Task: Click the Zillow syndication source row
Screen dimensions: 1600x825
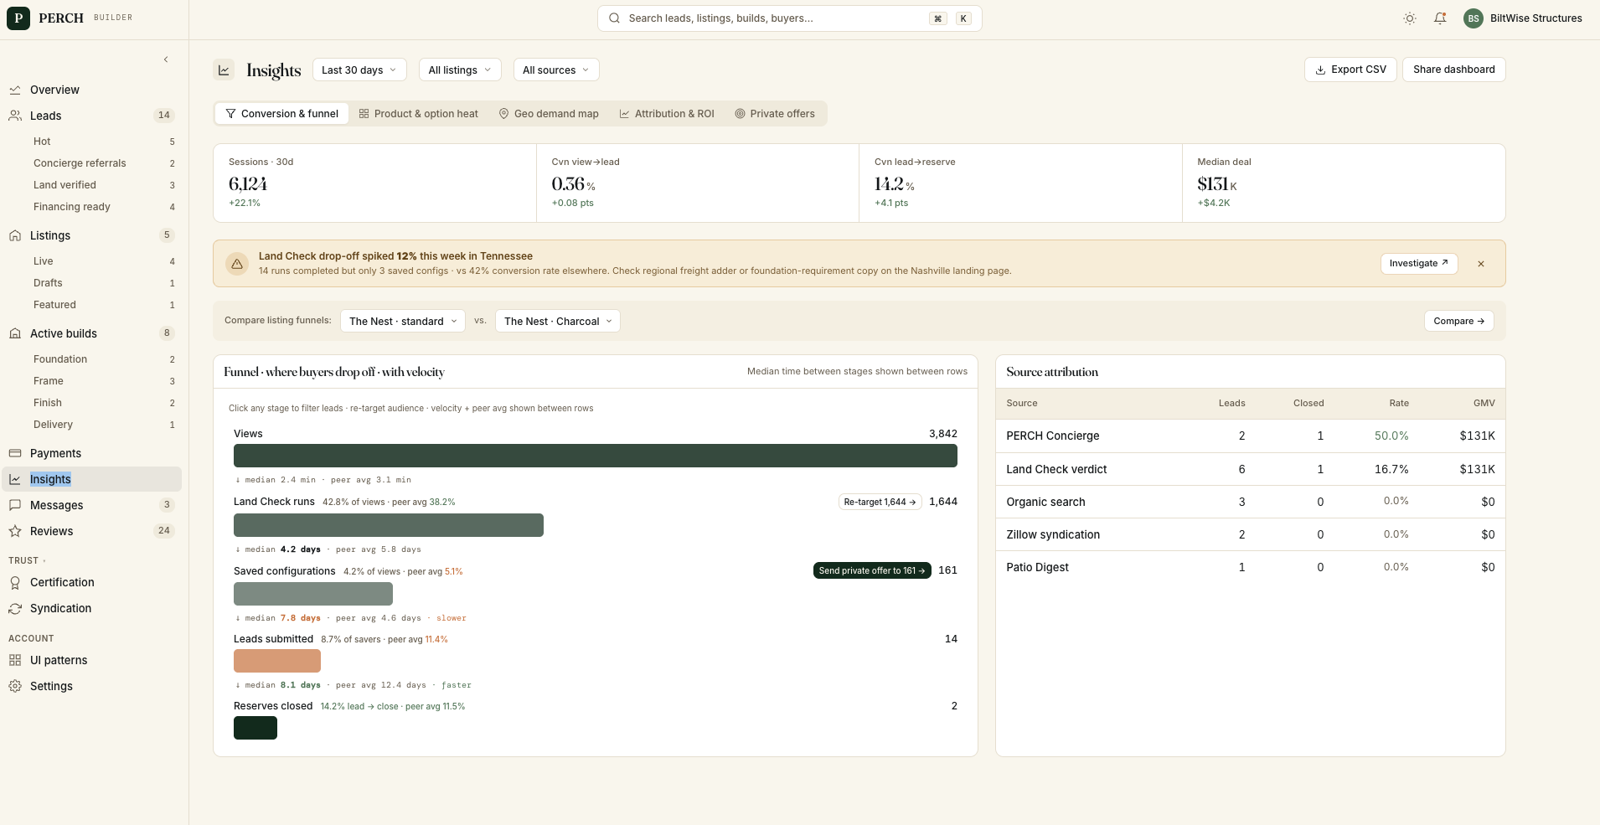Action: click(x=1251, y=534)
